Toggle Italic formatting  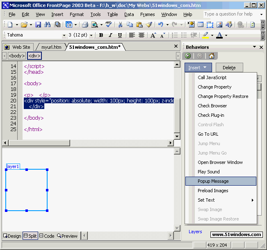(110, 35)
